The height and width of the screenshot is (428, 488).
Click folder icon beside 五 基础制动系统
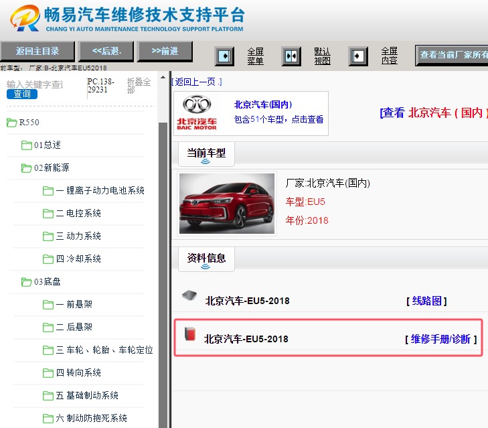pos(48,396)
